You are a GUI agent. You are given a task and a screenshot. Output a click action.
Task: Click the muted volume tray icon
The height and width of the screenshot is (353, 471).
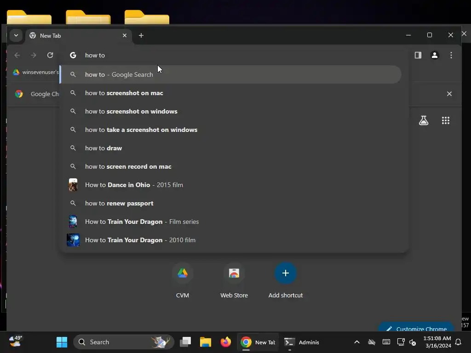(413, 342)
